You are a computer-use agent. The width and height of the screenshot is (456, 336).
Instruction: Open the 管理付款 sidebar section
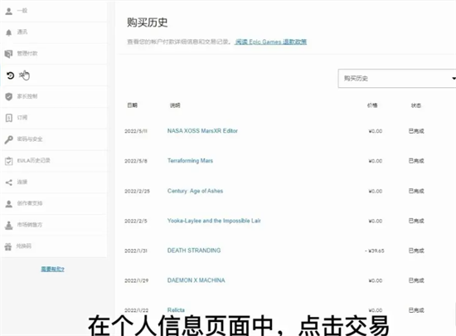coord(54,54)
